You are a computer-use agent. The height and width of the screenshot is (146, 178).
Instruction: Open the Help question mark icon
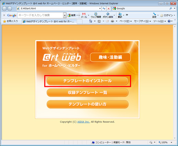pos(169,21)
